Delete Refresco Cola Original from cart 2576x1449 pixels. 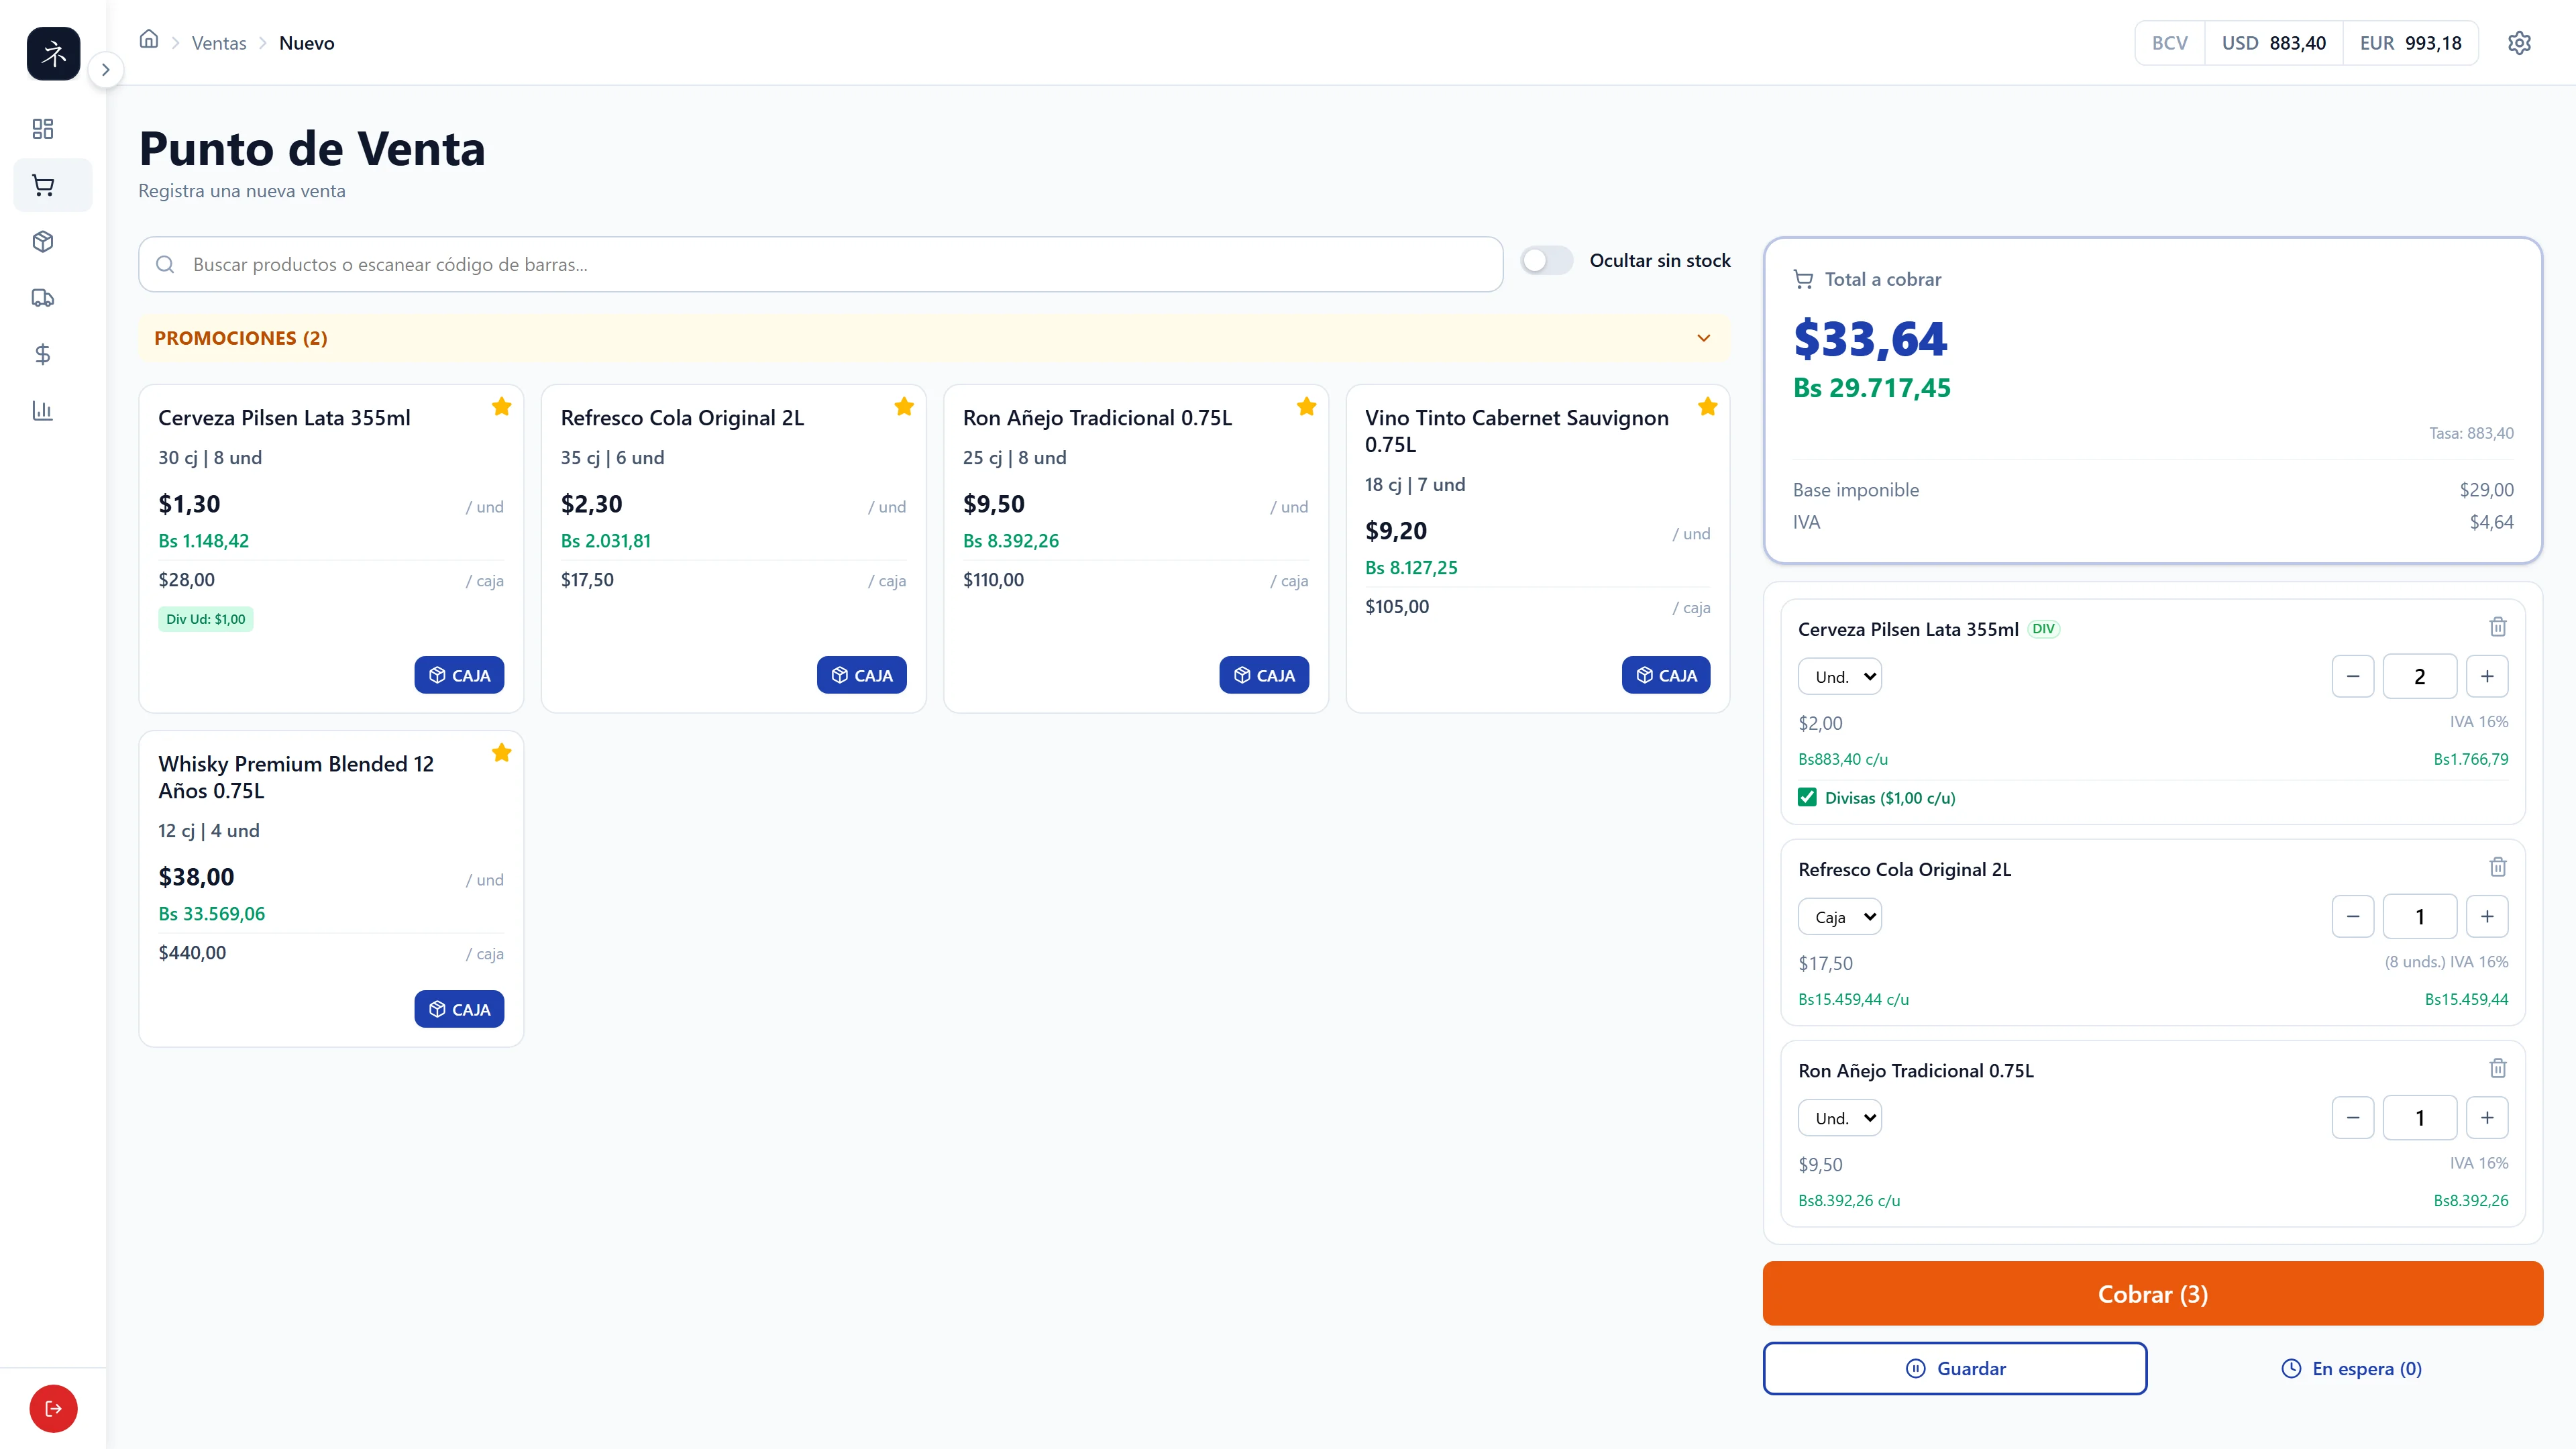pyautogui.click(x=2497, y=867)
